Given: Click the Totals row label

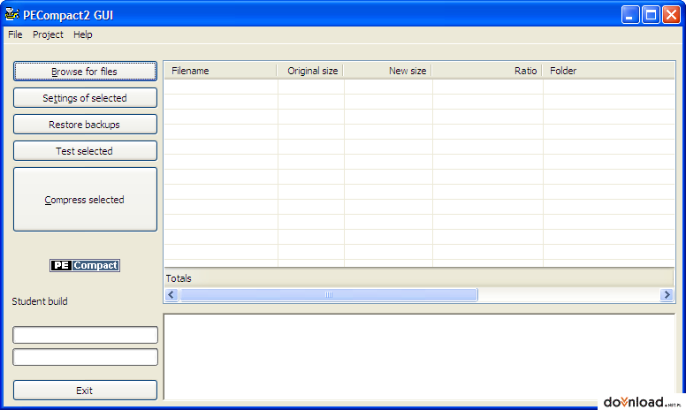Looking at the screenshot, I should (179, 278).
